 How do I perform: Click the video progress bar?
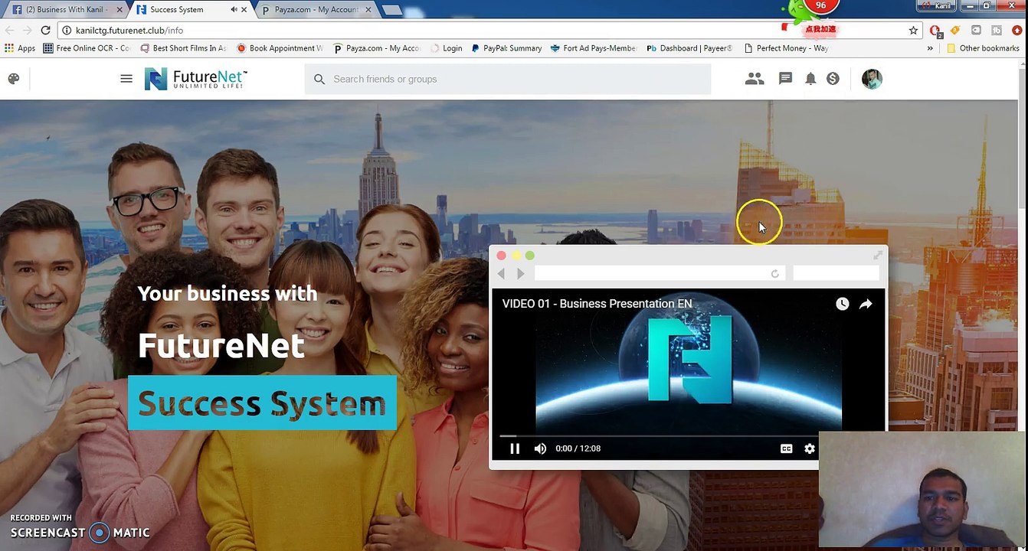point(659,435)
